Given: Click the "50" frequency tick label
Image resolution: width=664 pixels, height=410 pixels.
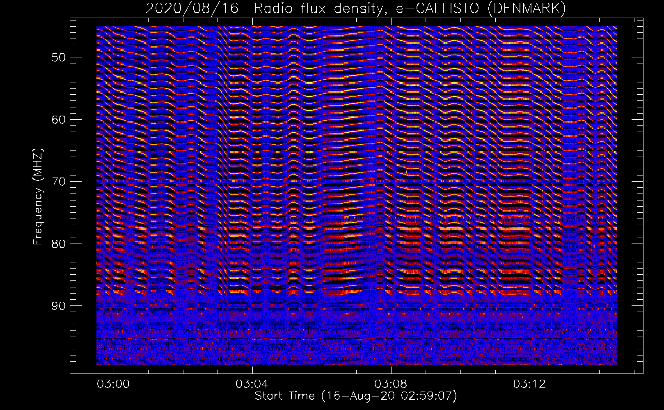Looking at the screenshot, I should coord(59,57).
